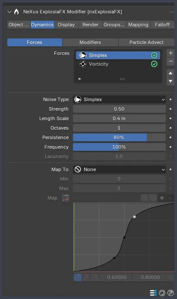This screenshot has width=177, height=299.
Task: Animate Octaves with its keyframe dot
Action: click(171, 128)
